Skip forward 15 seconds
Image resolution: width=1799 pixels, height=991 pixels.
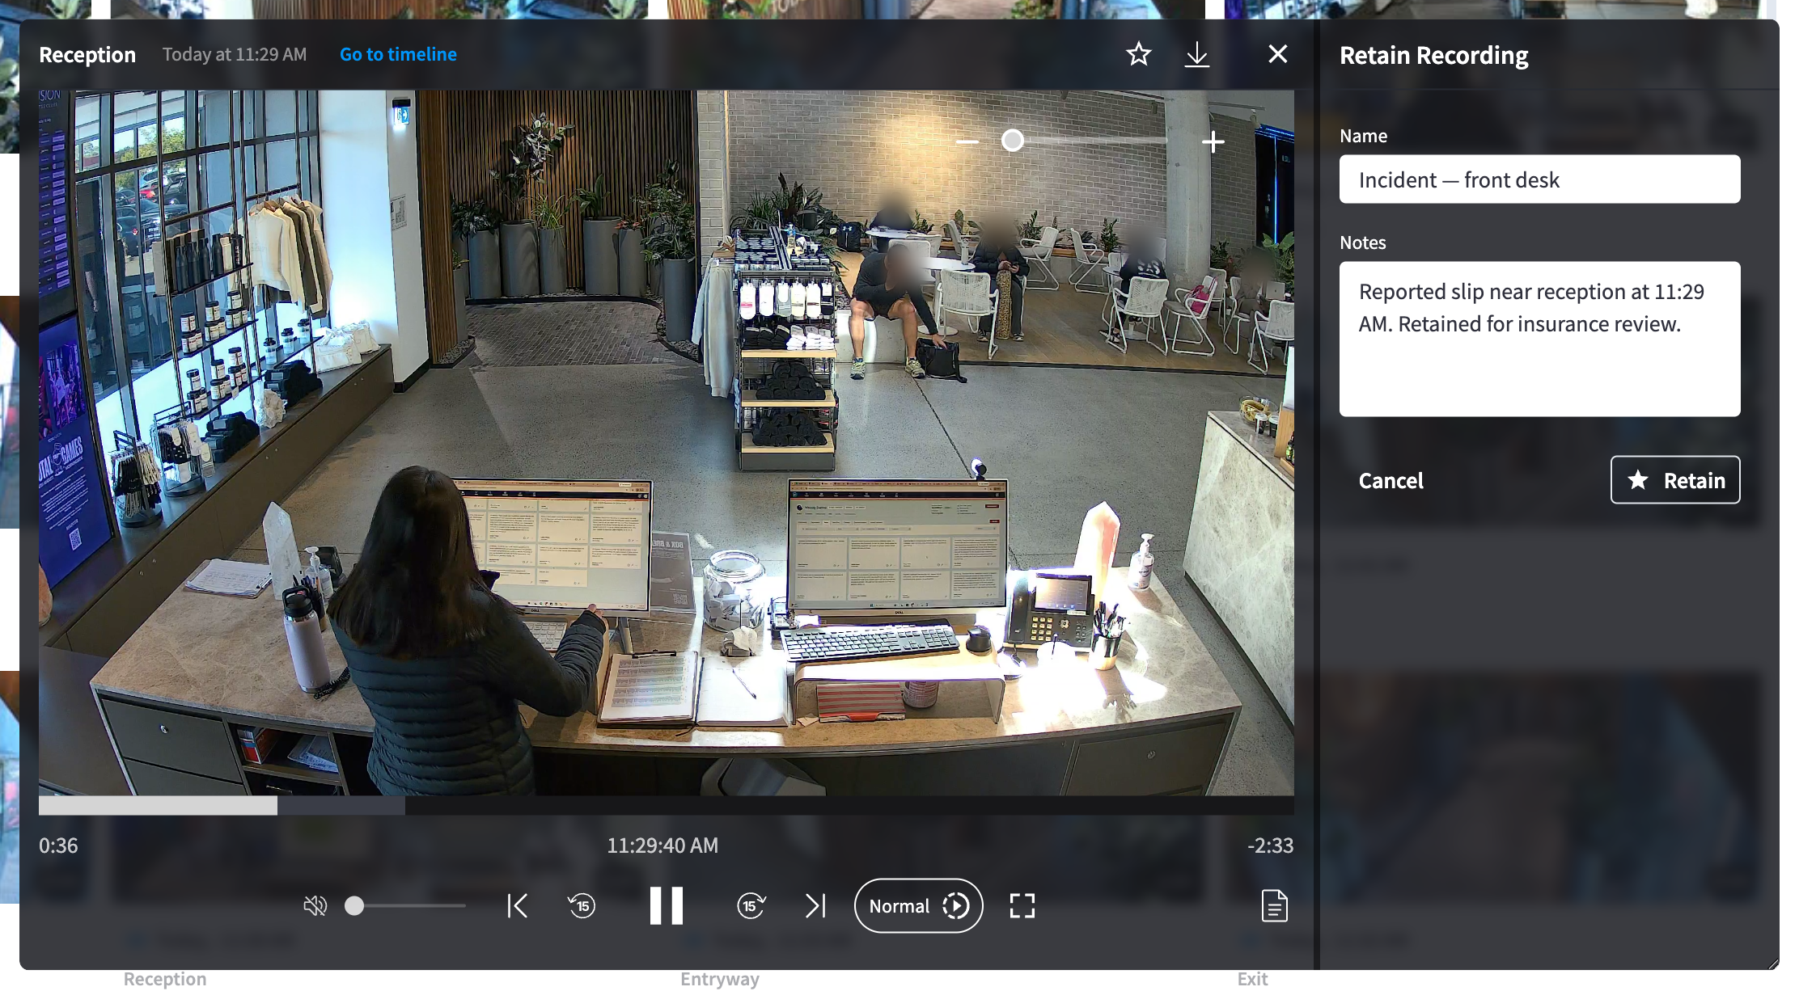(x=751, y=906)
